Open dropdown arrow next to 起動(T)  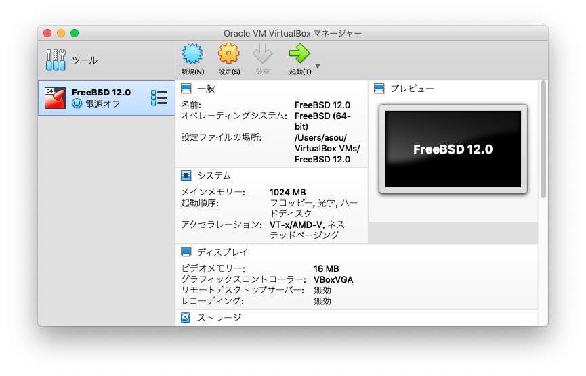tap(318, 66)
